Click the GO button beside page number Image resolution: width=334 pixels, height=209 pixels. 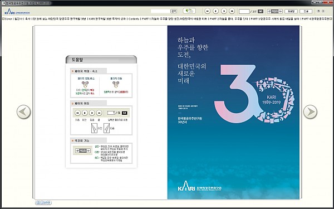(261, 11)
